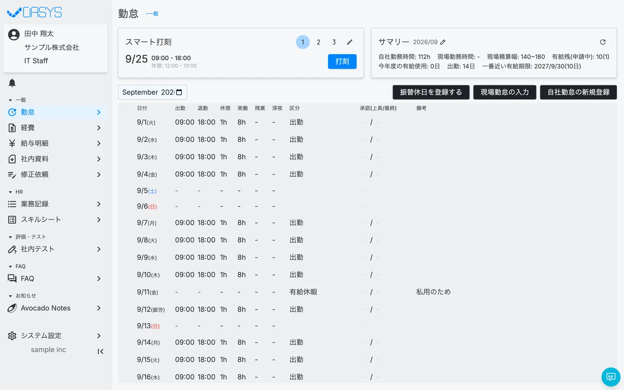Screen dimensions: 624x390
Task: Open the 社内資料 menu item
Action: (55, 159)
